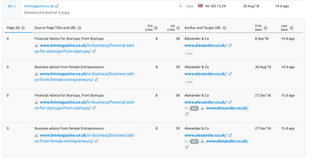This screenshot has width=311, height=158.
Task: Sort by Page AS column
Action: 13,28
